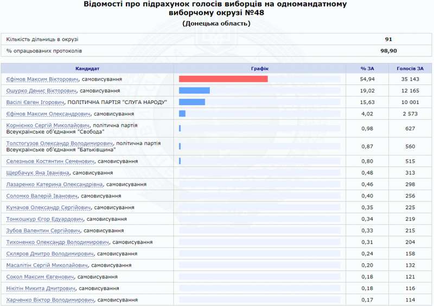Image resolution: width=434 pixels, height=306 pixels.
Task: Click the blue bar for Ошурко Денис
Action: pos(194,90)
